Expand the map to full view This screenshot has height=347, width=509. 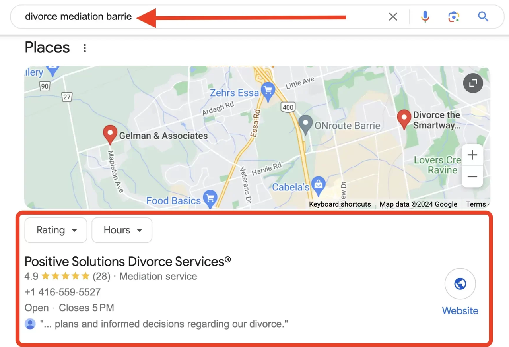(473, 83)
